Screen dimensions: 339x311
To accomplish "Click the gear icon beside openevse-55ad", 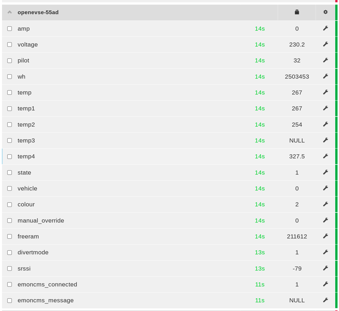I will [x=325, y=12].
